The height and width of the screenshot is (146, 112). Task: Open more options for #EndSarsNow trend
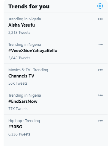pos(100,95)
